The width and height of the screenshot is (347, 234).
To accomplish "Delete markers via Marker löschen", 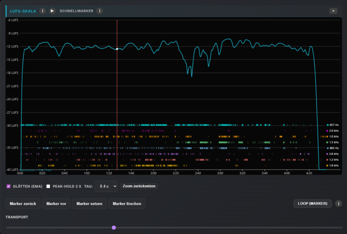I will tap(127, 203).
